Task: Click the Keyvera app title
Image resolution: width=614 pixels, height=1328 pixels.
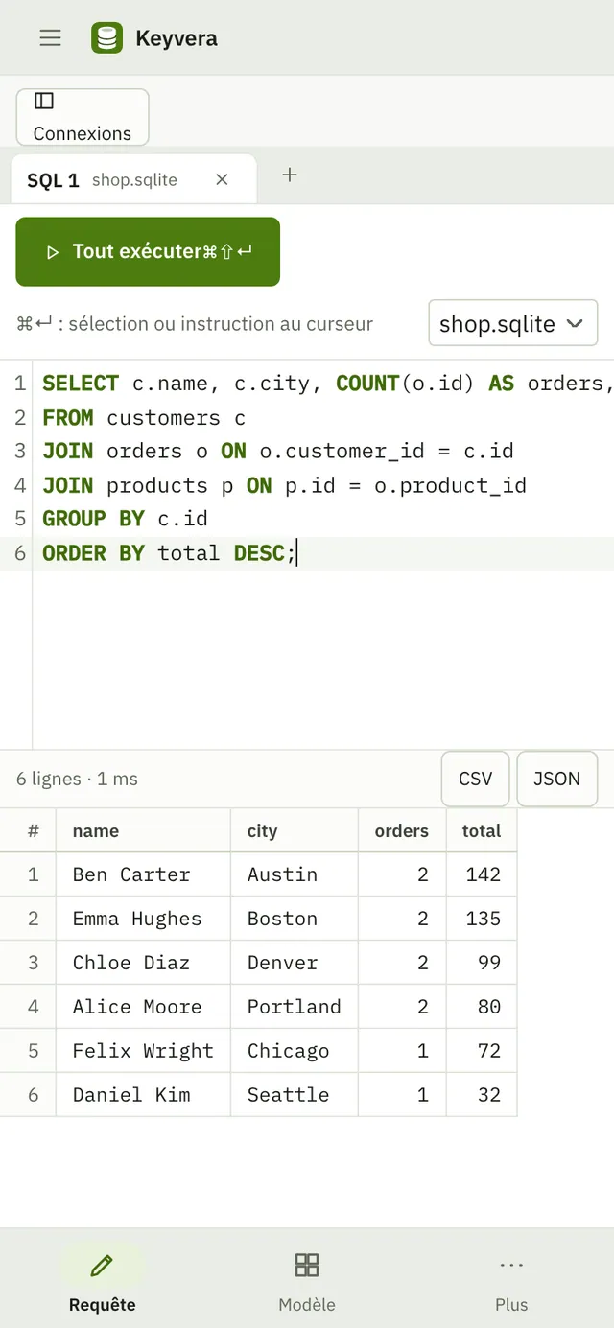Action: point(177,38)
